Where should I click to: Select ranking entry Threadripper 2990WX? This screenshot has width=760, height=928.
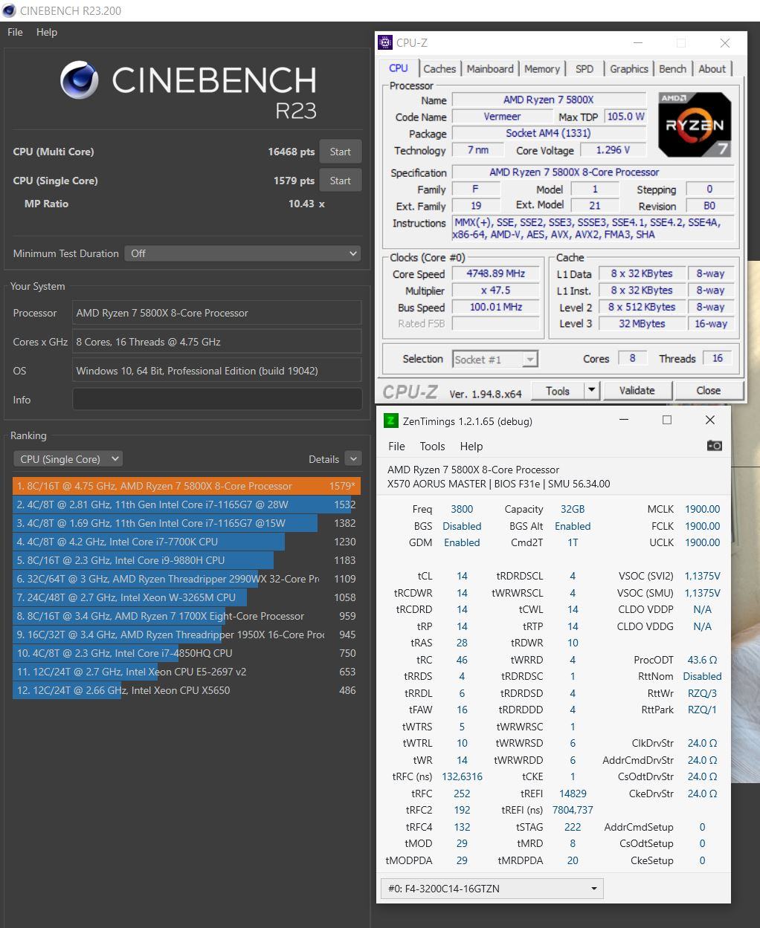(x=187, y=579)
